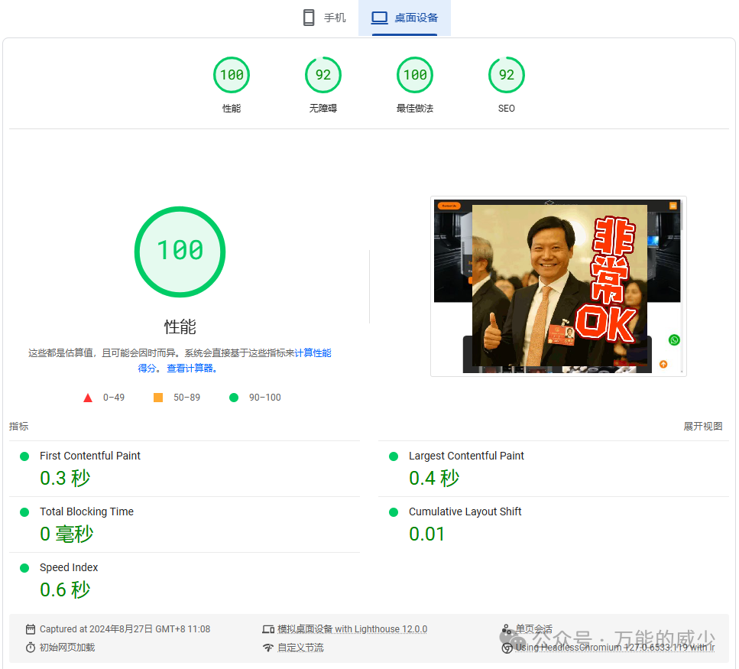739x669 pixels.
Task: Click Using HeadlessChromium version text
Action: tap(615, 648)
